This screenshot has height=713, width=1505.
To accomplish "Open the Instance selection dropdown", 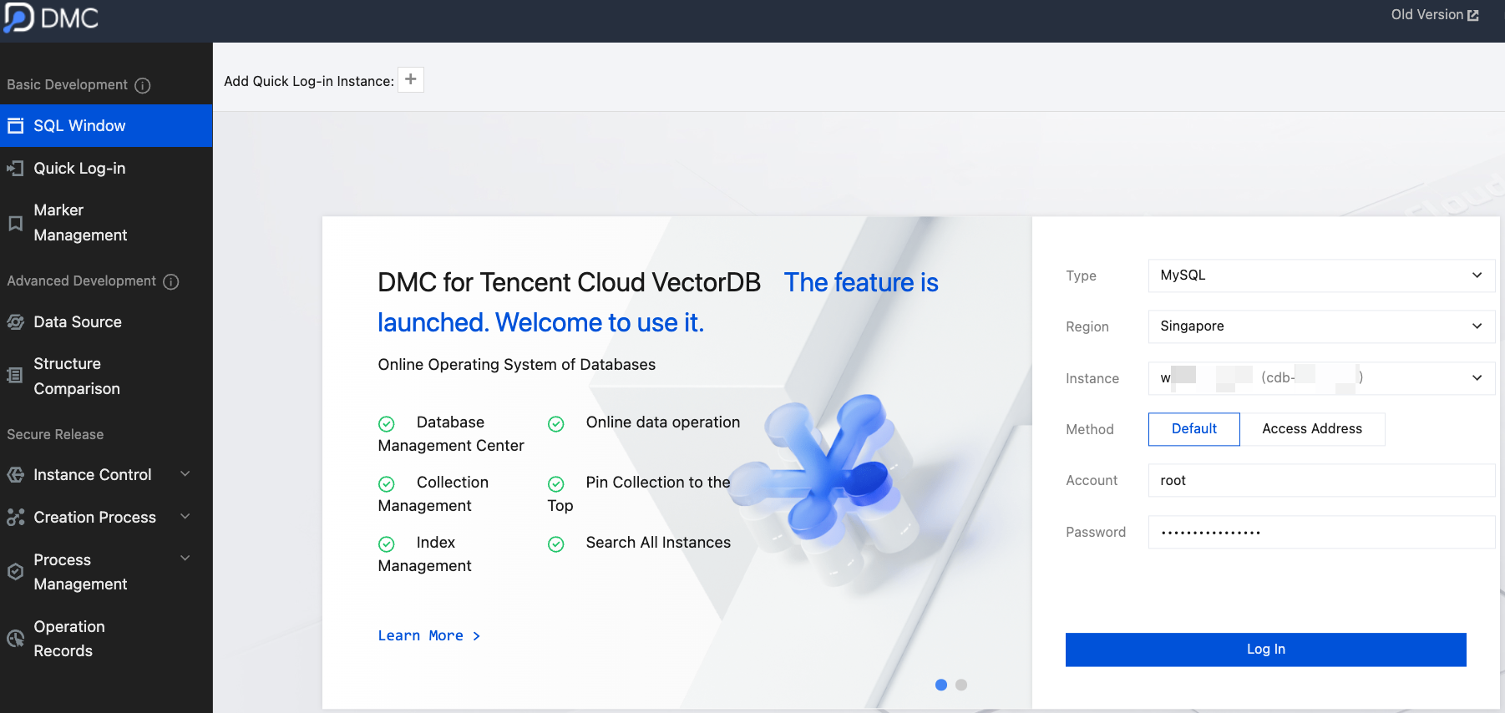I will pyautogui.click(x=1321, y=378).
